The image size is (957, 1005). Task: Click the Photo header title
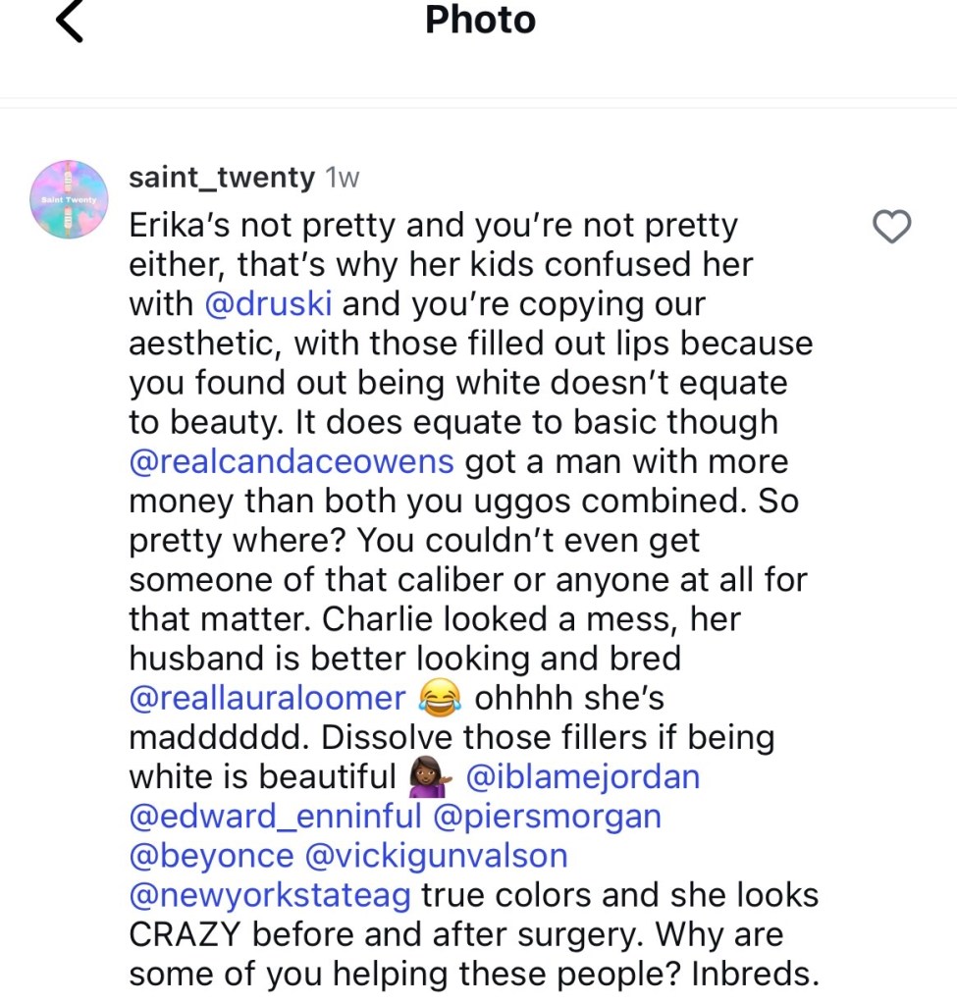[480, 20]
